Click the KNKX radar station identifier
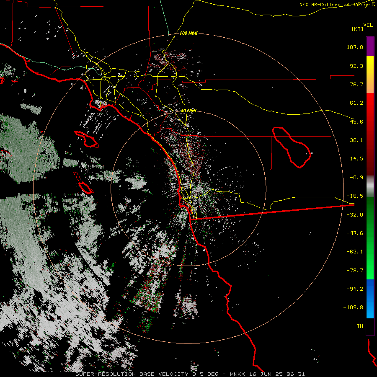Screen dimensions: 377x377 click(238, 374)
